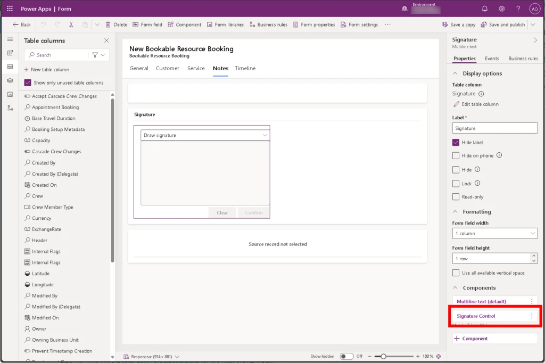Click the Delete toolbar button
Viewport: 545px width, 363px height.
[x=116, y=24]
